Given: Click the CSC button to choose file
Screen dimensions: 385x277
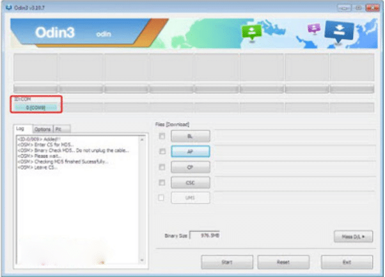Looking at the screenshot, I should (191, 183).
